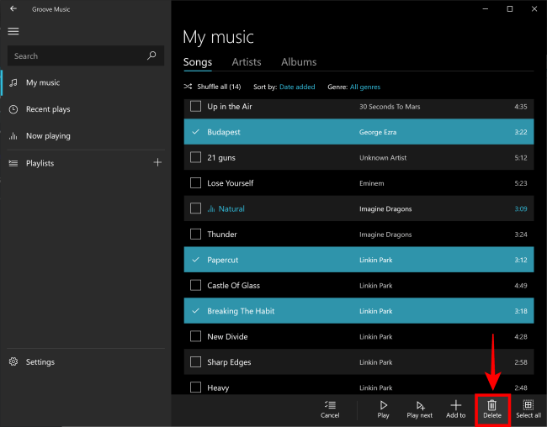This screenshot has height=427, width=547.
Task: Click the back arrow in title bar
Action: coord(13,9)
